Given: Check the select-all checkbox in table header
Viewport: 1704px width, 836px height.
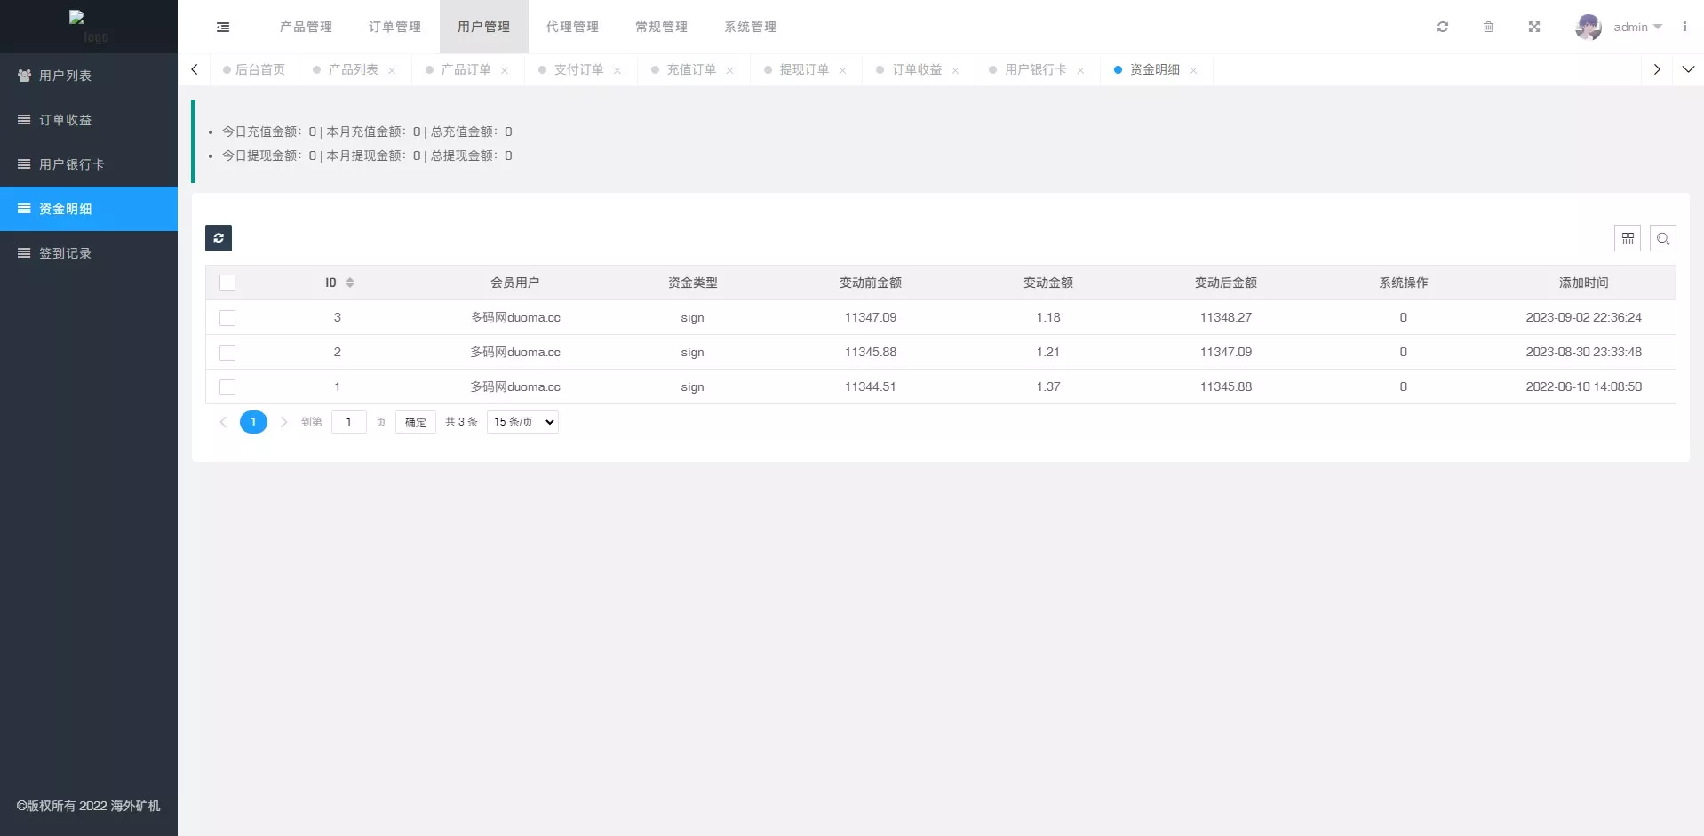Looking at the screenshot, I should click(227, 283).
